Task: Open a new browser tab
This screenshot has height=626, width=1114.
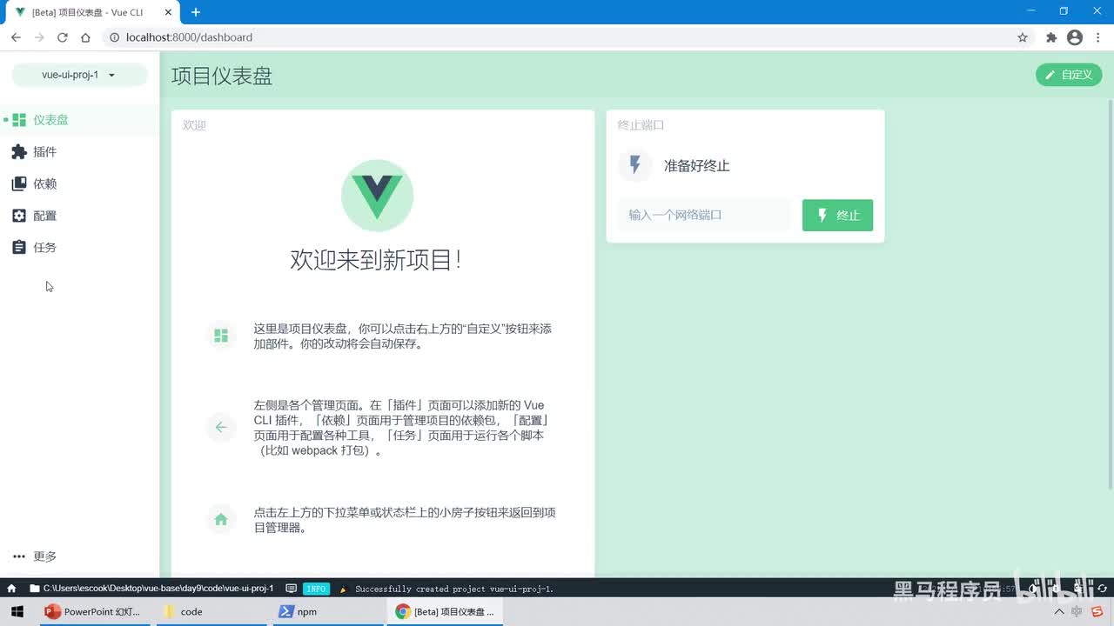Action: pyautogui.click(x=196, y=12)
